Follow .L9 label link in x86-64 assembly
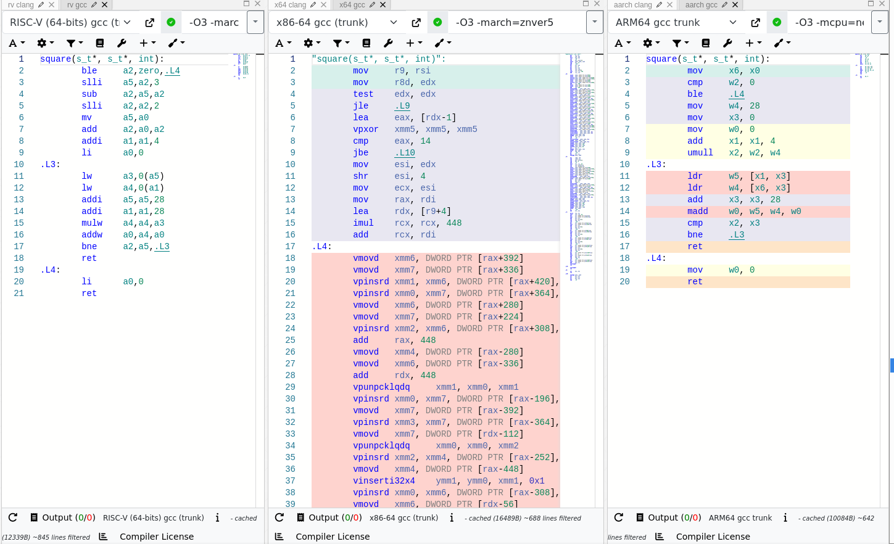Image resolution: width=894 pixels, height=544 pixels. tap(402, 106)
